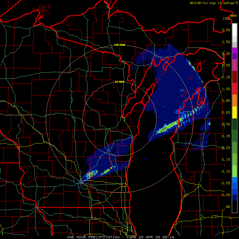Viewport: 239px width, 239px height.
Task: Click the 0.35 legend value
Action: [x=226, y=136]
